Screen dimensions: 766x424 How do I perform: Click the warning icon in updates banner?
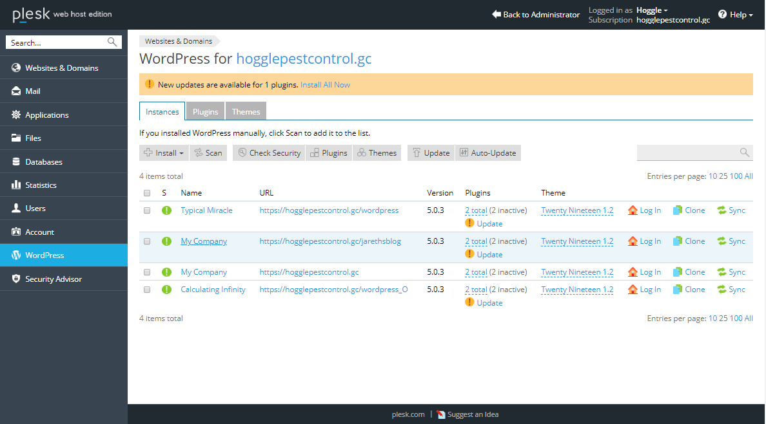coord(150,84)
